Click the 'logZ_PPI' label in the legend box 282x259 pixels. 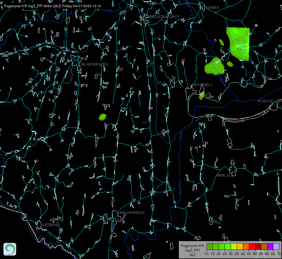pyautogui.click(x=192, y=250)
